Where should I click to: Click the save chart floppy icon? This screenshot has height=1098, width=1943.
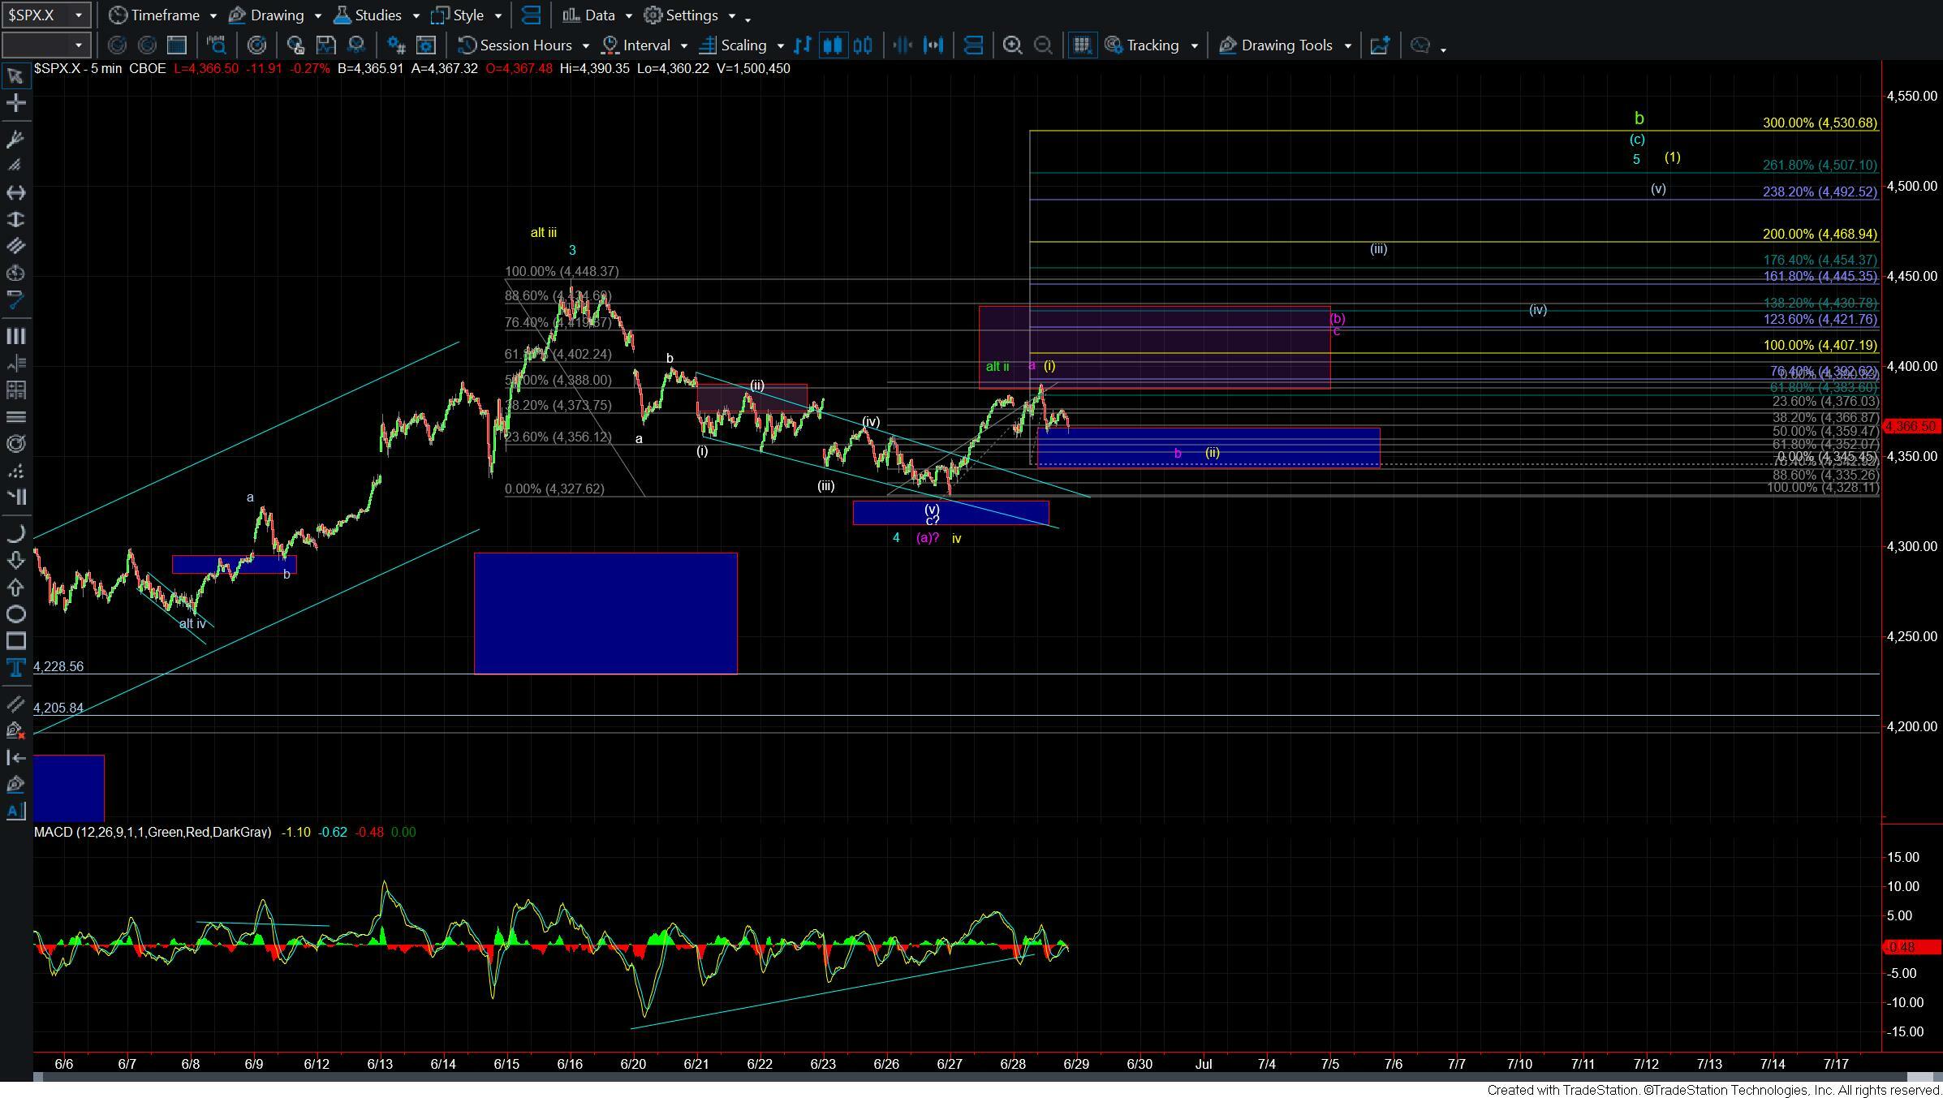(325, 45)
